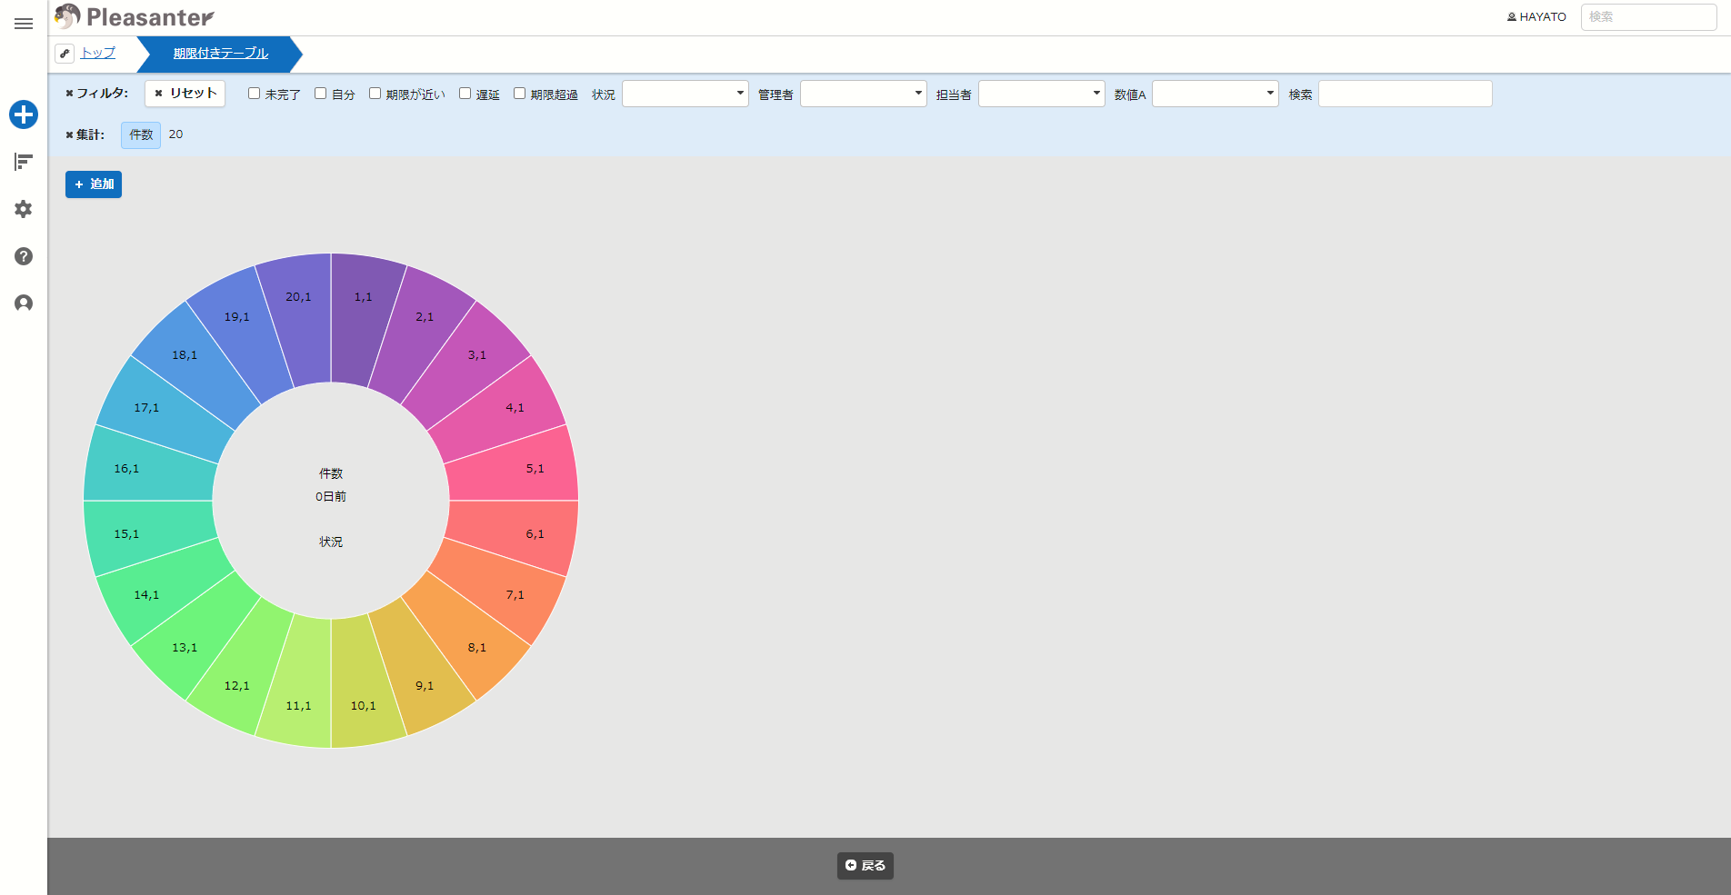The image size is (1731, 895).
Task: Expand the 数値A dropdown
Action: pos(1216,94)
